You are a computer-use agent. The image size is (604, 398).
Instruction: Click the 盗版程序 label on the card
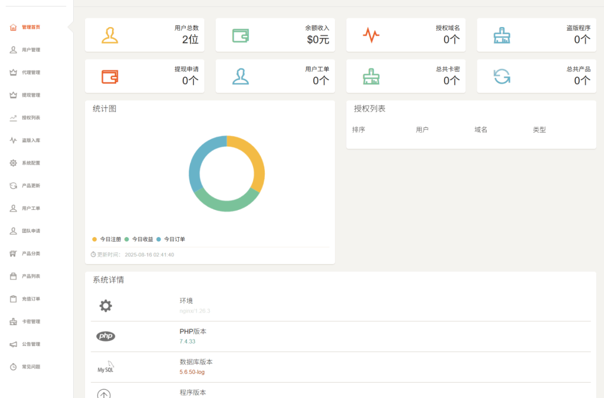coord(579,28)
